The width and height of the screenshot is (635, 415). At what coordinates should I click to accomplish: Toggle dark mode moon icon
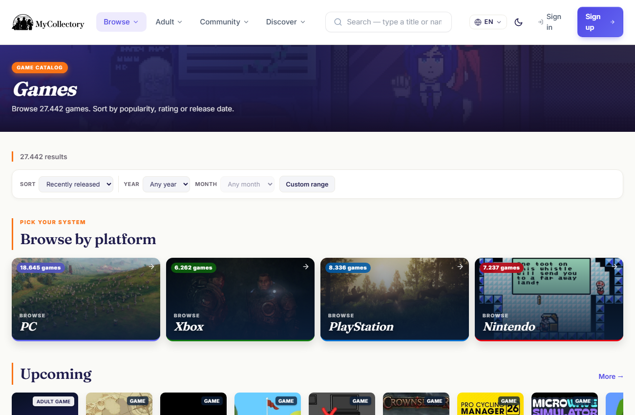tap(519, 22)
